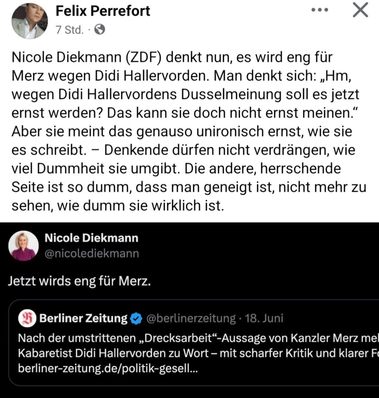Click the @berlinerzeitung handle

(x=191, y=318)
